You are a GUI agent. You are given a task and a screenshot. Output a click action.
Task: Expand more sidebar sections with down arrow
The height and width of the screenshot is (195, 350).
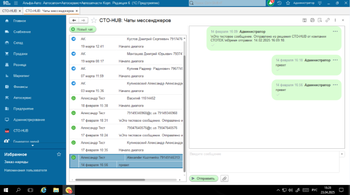[x=33, y=145]
